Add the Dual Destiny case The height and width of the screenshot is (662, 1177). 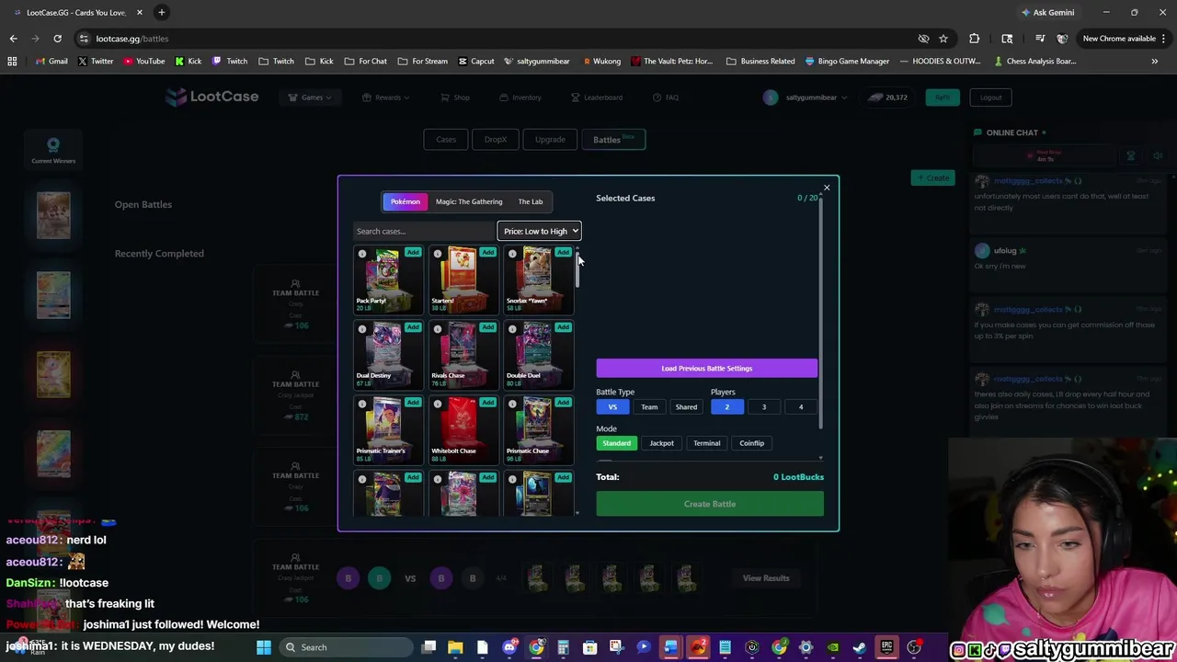413,327
